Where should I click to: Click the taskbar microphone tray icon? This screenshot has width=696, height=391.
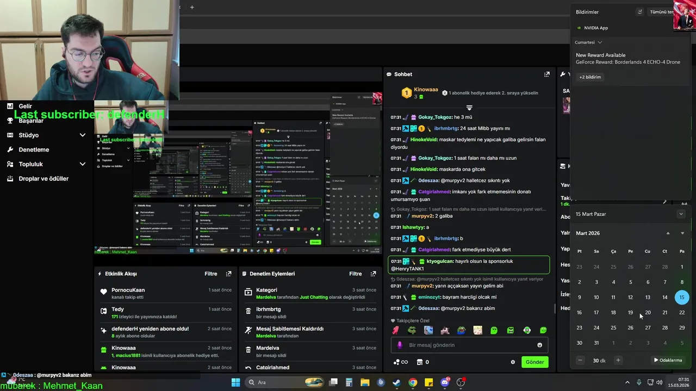click(639, 382)
